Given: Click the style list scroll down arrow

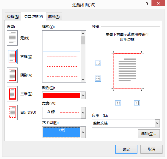Looking at the screenshot, I should [x=83, y=79].
